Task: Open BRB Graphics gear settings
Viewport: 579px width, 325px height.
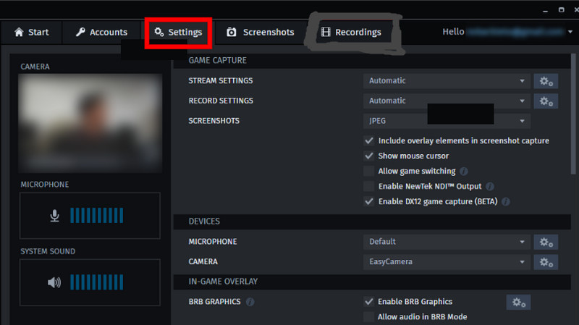Action: 518,302
